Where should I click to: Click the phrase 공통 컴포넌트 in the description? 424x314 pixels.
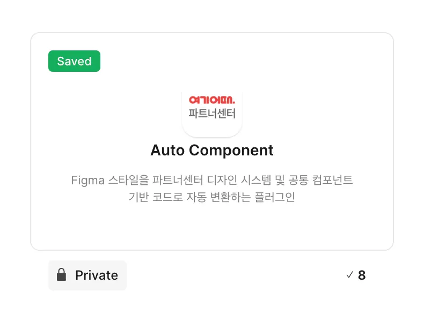(x=322, y=180)
